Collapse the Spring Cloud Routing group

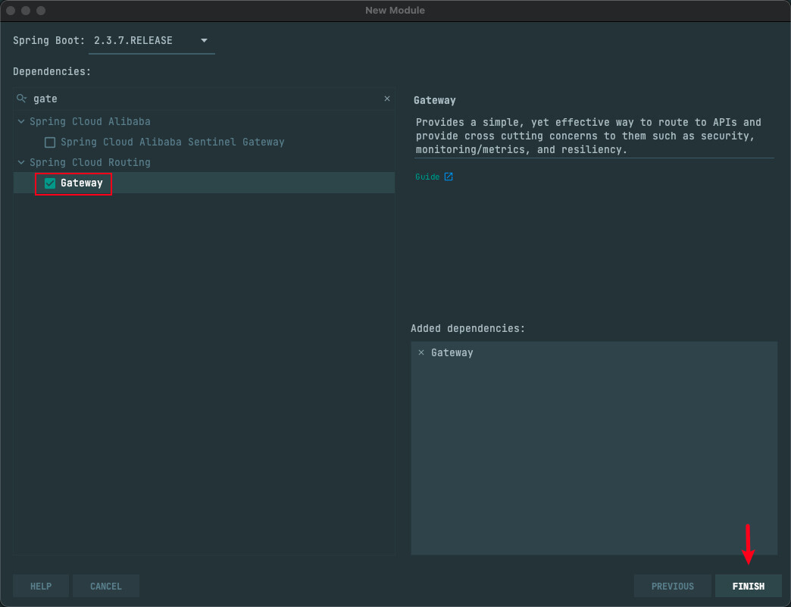(21, 162)
